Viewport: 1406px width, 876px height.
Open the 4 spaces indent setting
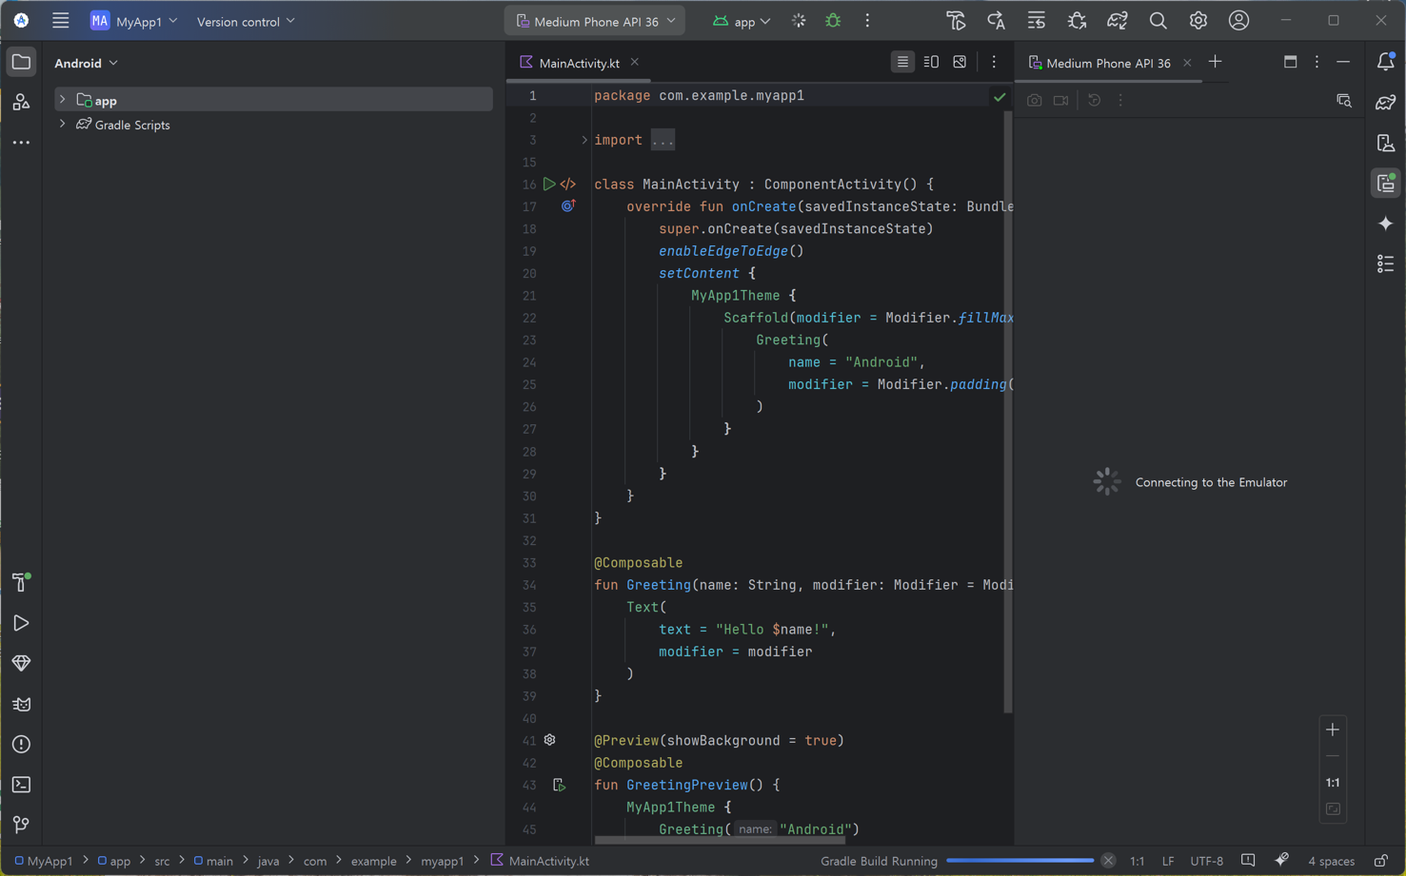point(1331,861)
